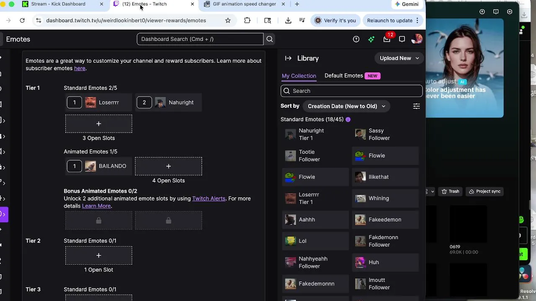This screenshot has width=536, height=301.
Task: Click the dashboard search magnifier button
Action: click(x=270, y=39)
